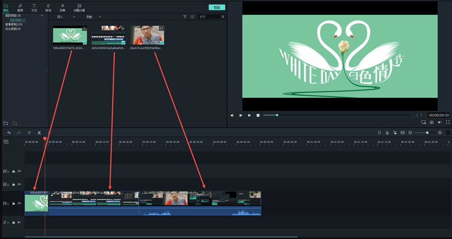452x239 pixels.
Task: Open voiceover recording with the microphone icon
Action: pos(387,133)
